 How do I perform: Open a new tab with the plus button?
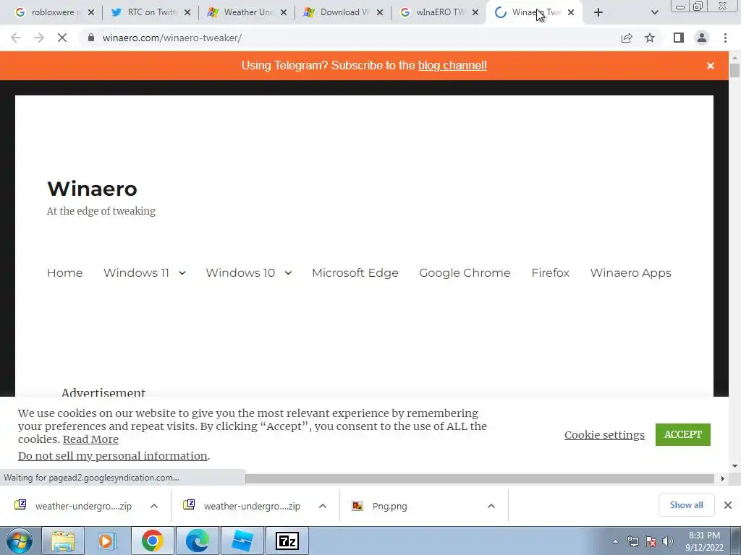tap(598, 12)
